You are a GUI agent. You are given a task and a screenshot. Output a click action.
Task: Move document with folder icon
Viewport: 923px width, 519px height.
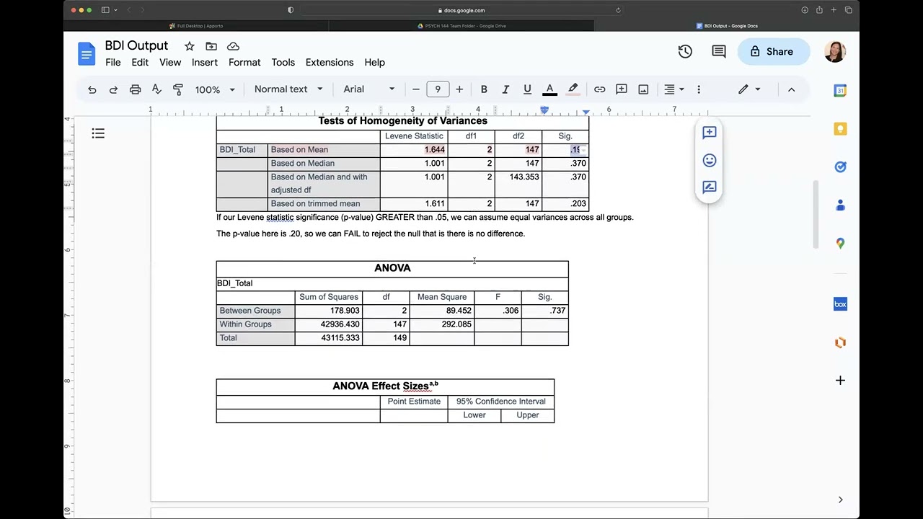point(211,46)
